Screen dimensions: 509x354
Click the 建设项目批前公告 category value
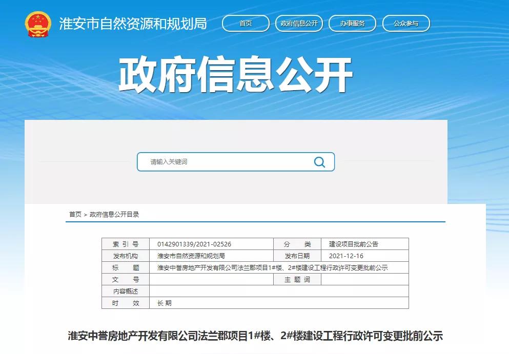pos(354,244)
